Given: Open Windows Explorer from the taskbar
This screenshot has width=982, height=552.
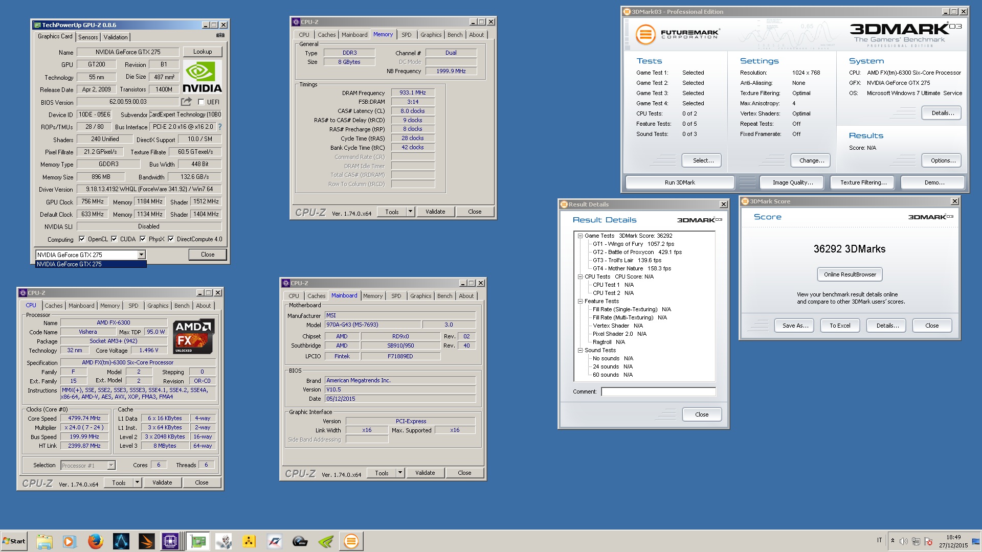Looking at the screenshot, I should click(x=44, y=541).
